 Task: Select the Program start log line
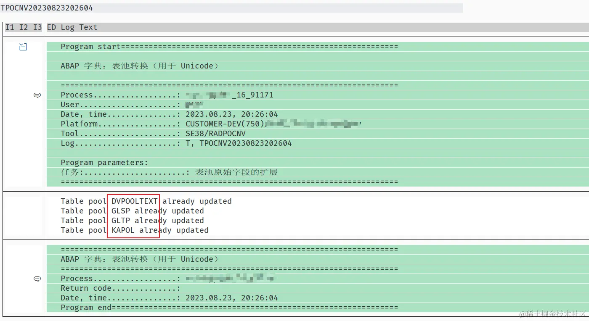(x=229, y=47)
